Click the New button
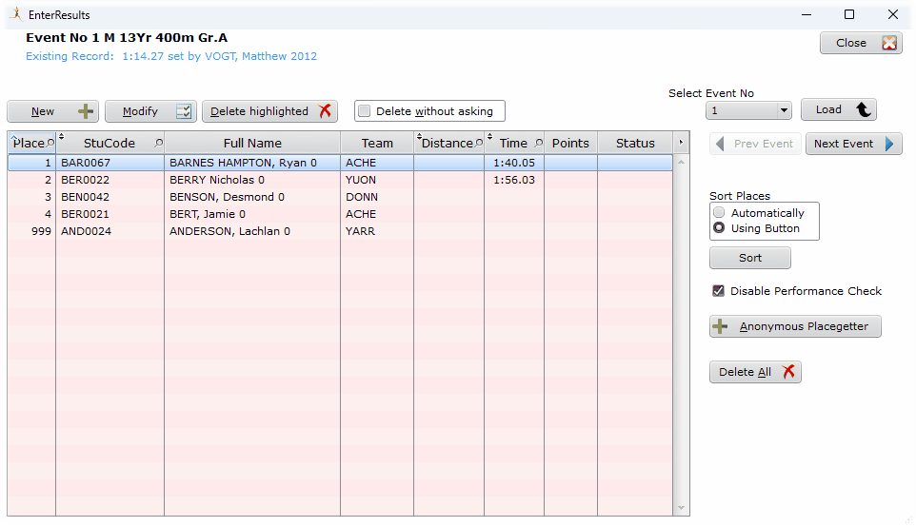 (52, 111)
